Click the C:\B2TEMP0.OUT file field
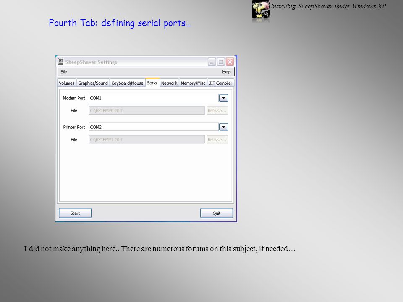403x302 pixels. pos(147,111)
